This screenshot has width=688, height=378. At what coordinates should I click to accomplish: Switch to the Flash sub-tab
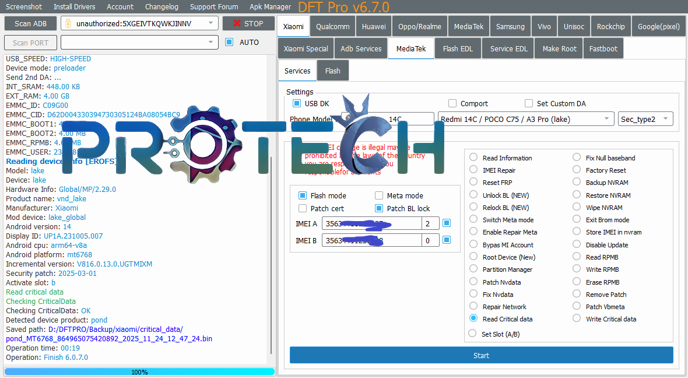tap(332, 71)
